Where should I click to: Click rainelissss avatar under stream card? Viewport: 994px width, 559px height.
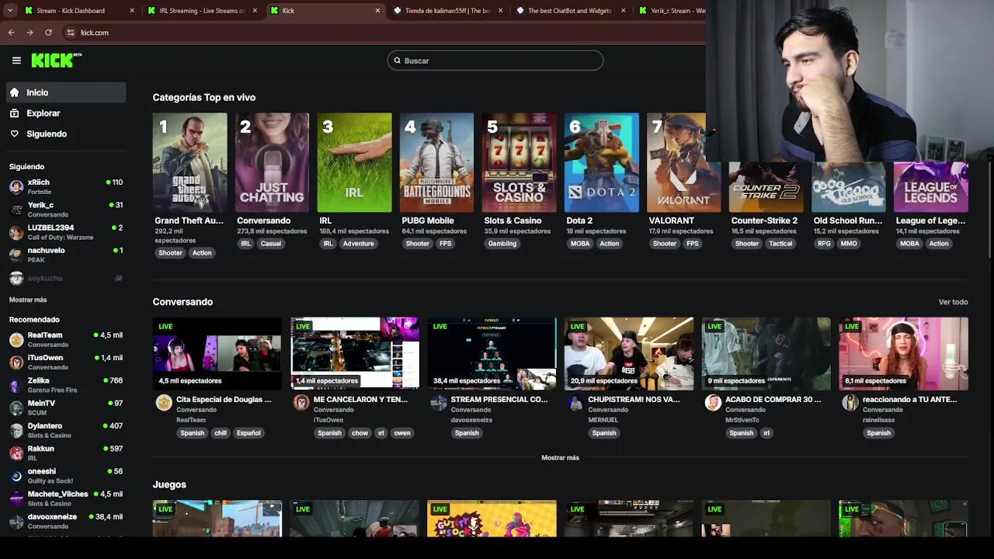point(850,402)
